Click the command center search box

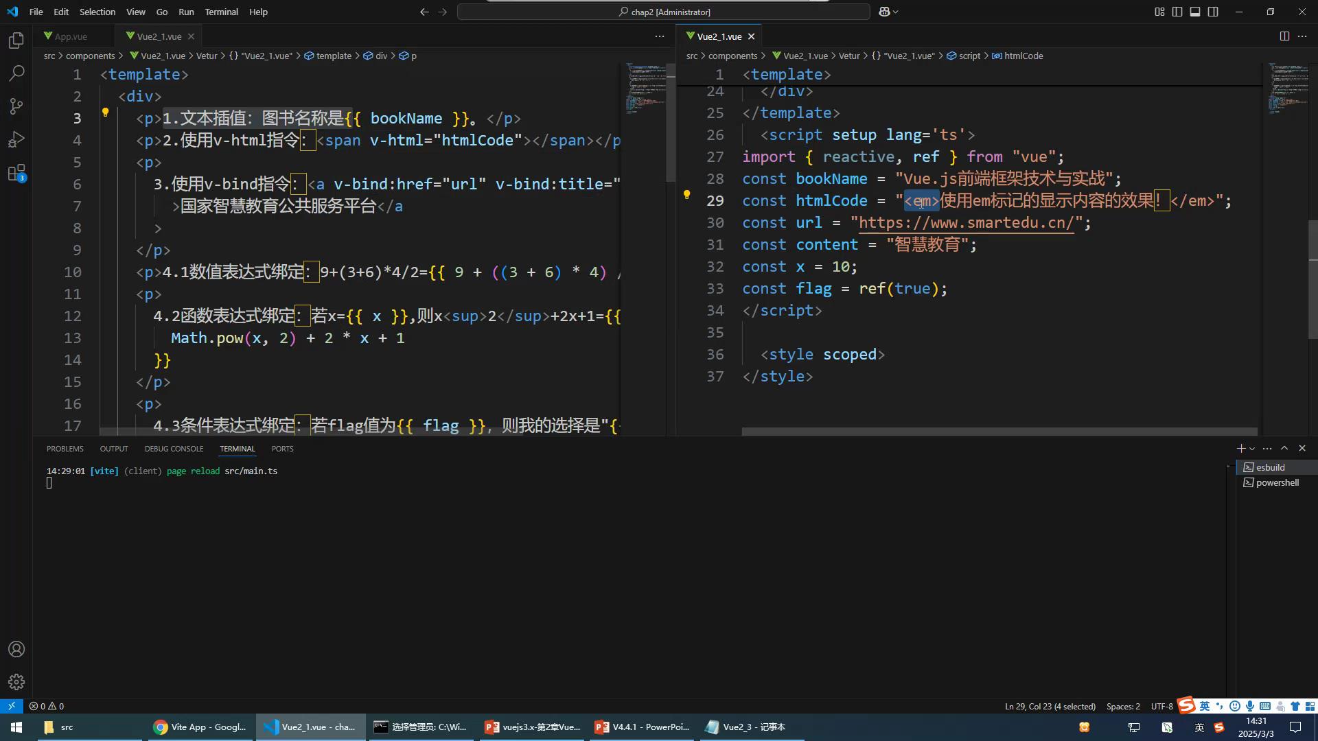click(663, 12)
